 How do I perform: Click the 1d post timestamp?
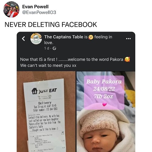click(47, 48)
